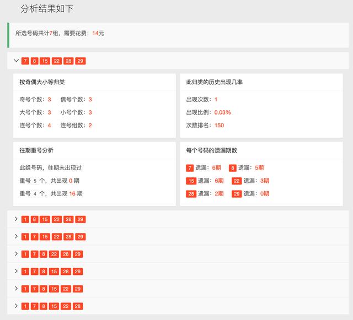Click badge 7 in 每个号码的遗漏期数 panel
353x320 pixels.
click(190, 168)
